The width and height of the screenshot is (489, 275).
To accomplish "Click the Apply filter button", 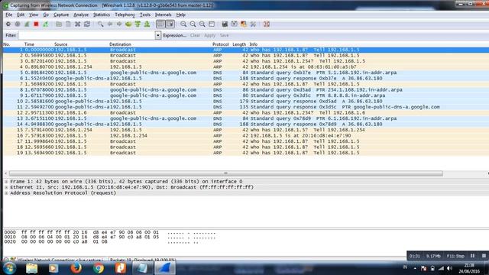I will click(210, 35).
